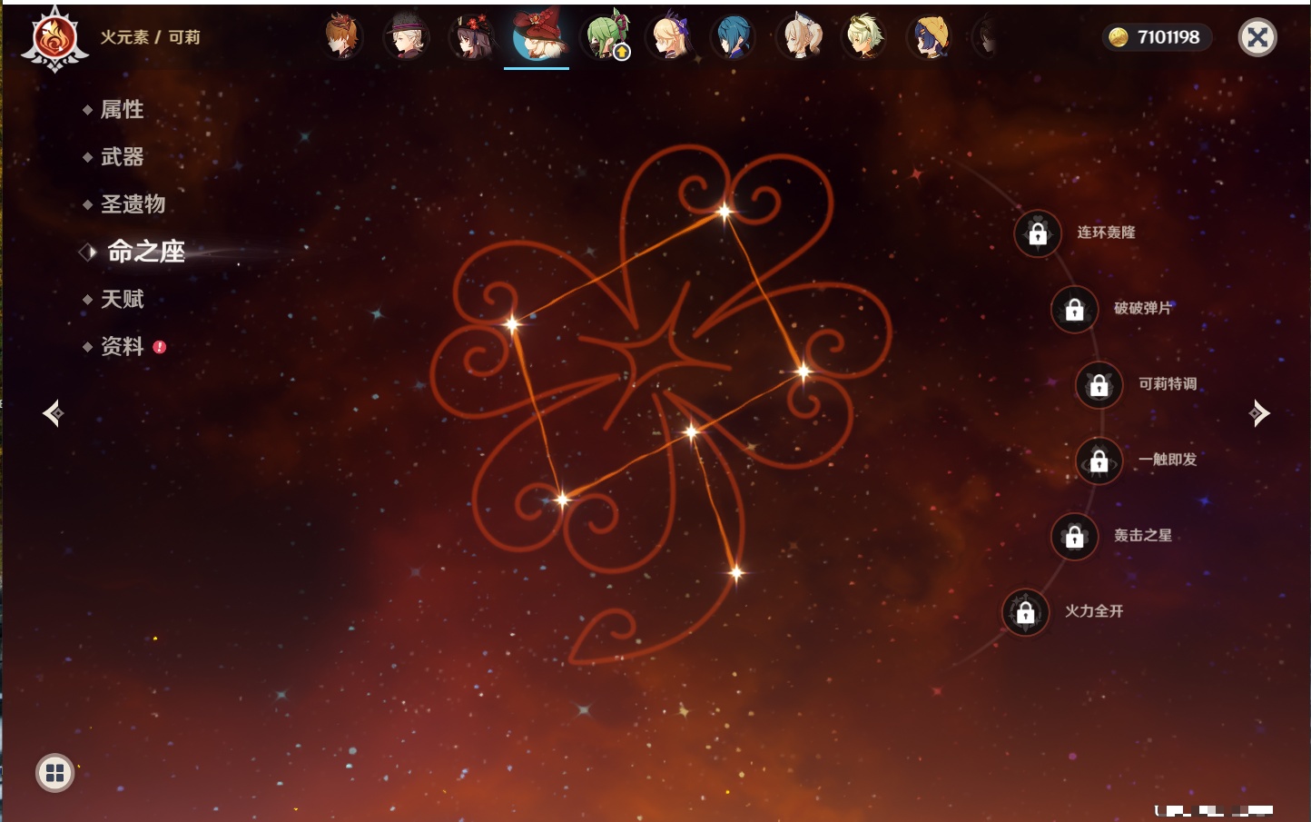This screenshot has width=1311, height=822.
Task: Click the 连环轰隆 label
Action: click(1106, 233)
